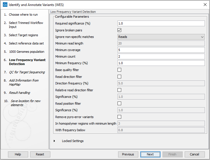Image resolution: width=210 pixels, height=160 pixels.
Task: Click the Minimum coverage input field
Action: point(161,50)
